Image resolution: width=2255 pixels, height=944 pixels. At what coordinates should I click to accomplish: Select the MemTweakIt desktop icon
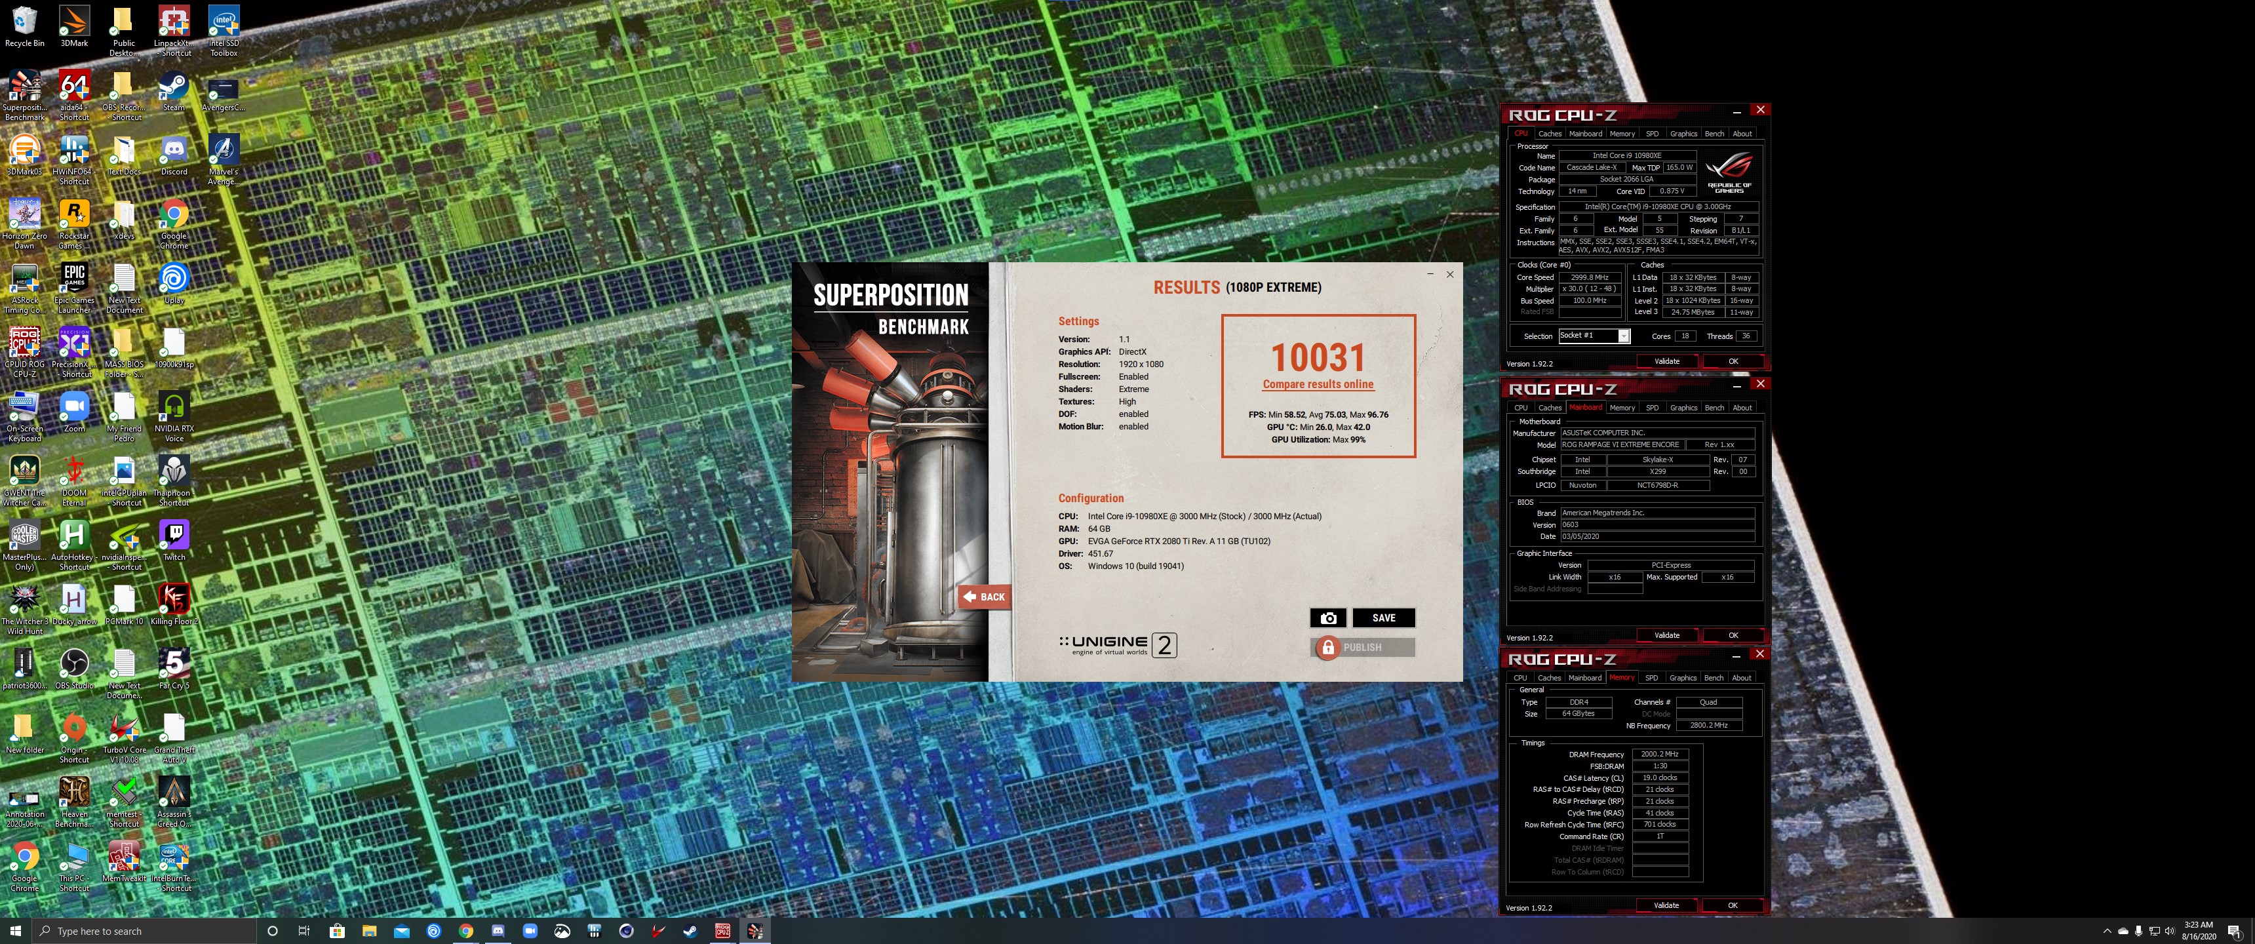(x=123, y=861)
